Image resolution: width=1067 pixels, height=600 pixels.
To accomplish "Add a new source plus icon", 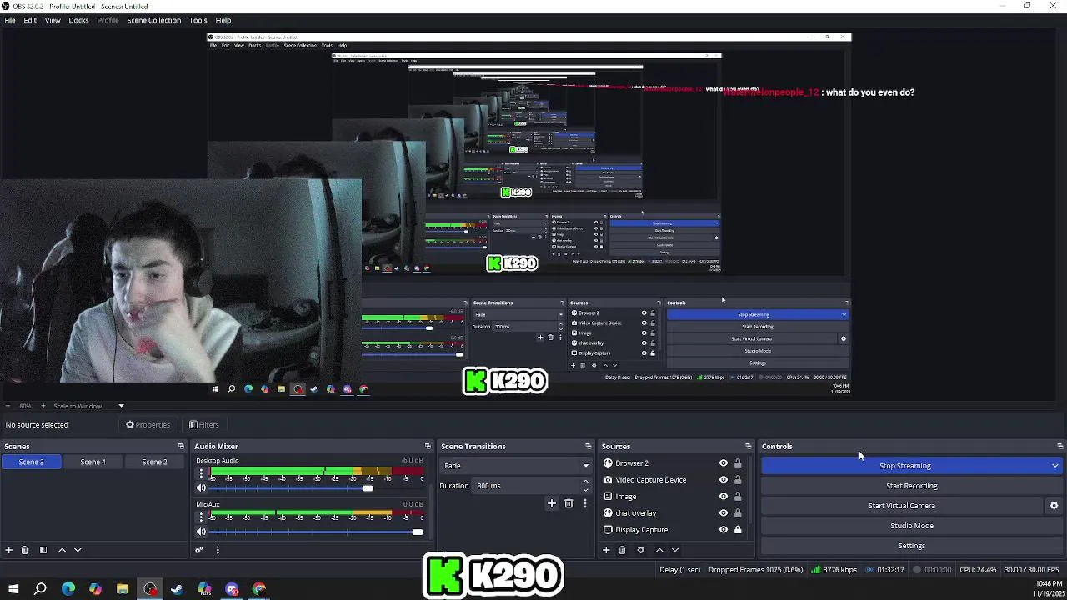I will (x=606, y=550).
